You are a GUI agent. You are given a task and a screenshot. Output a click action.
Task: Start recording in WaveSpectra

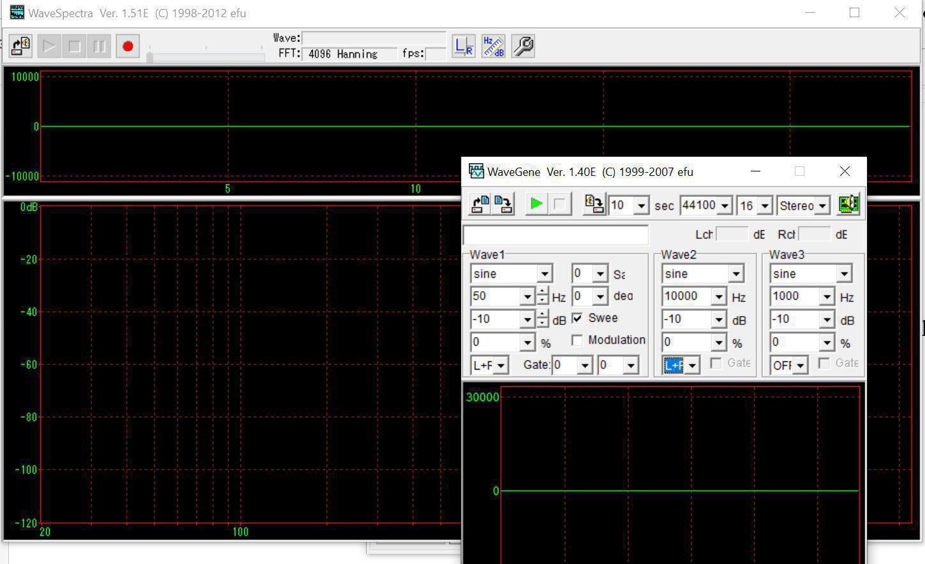(x=128, y=47)
